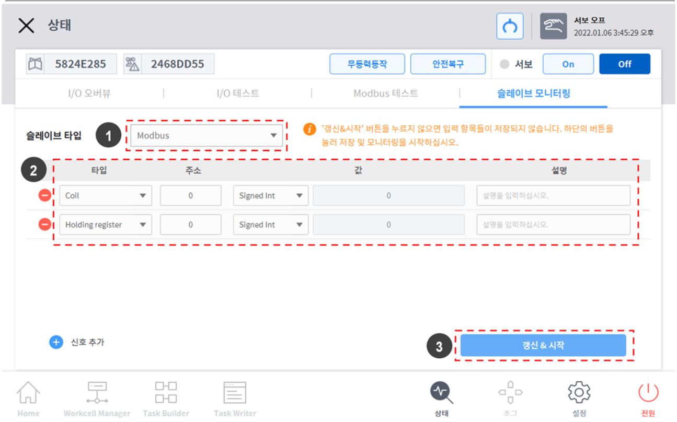Open the 슬레이브 타입 Modbus dropdown

[x=206, y=135]
